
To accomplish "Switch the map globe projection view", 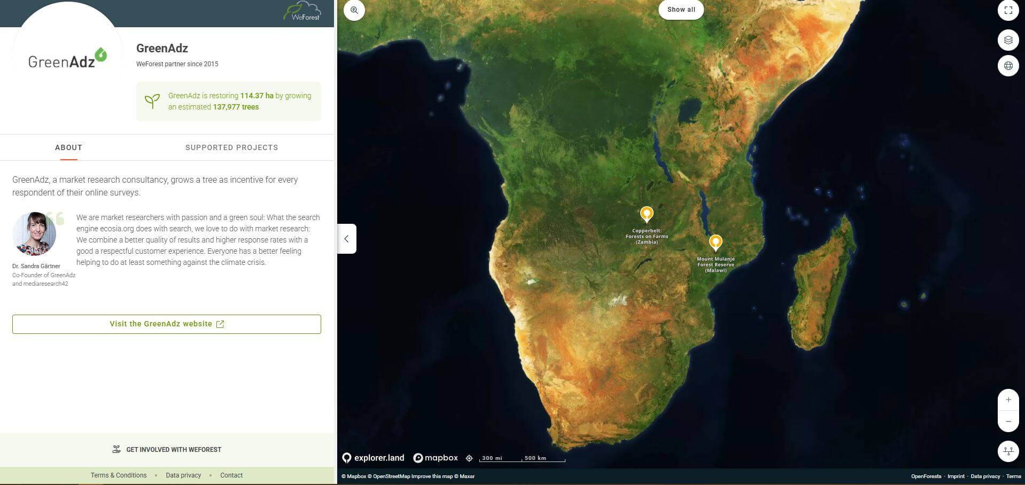I will click(1008, 66).
